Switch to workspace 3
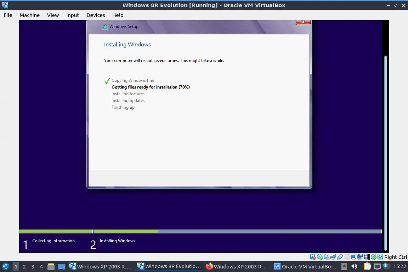Screen dimensions: 408x272 point(33,267)
